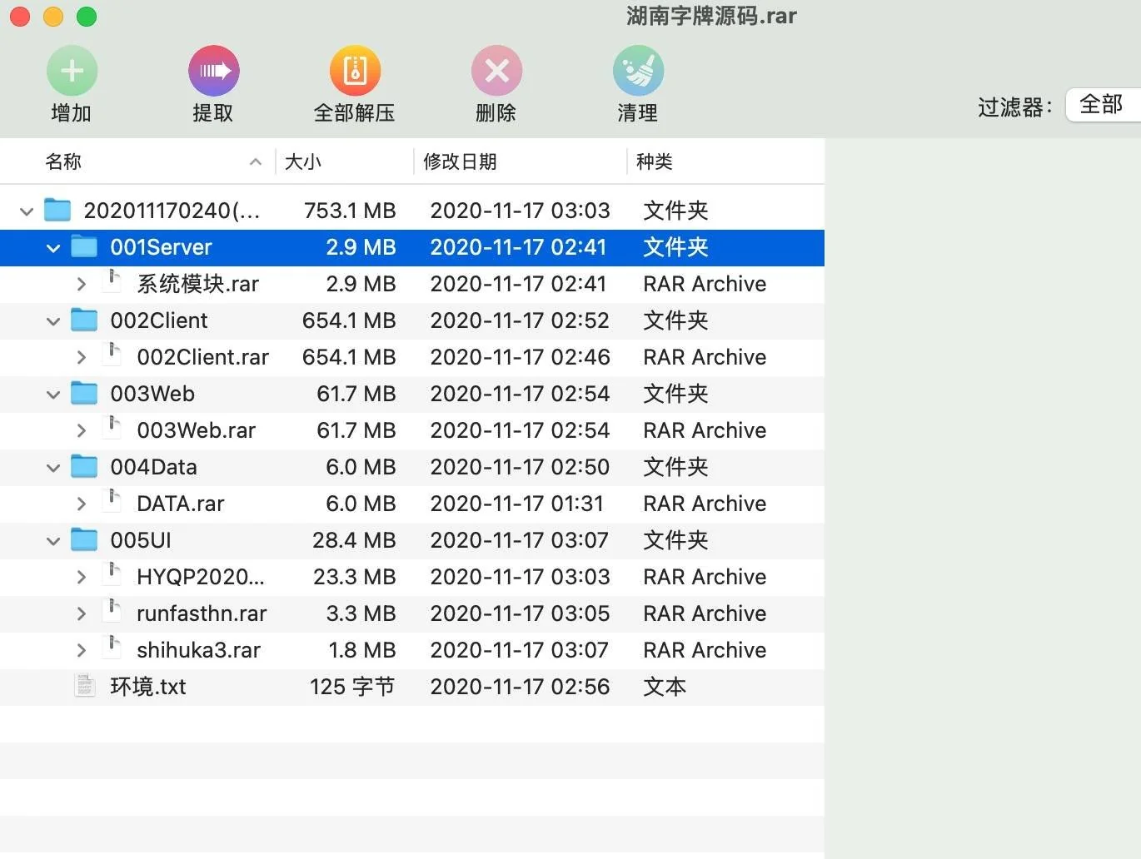1141x859 pixels.
Task: Click the orange Extract All (全部解压) icon
Action: 355,71
